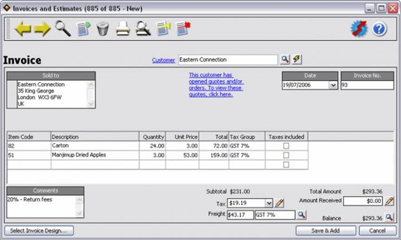Toggle Taxes included checkbox in empty row
The width and height of the screenshot is (401, 240).
coord(286,164)
